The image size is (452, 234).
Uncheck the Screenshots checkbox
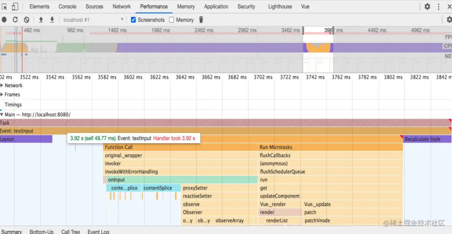coord(133,20)
